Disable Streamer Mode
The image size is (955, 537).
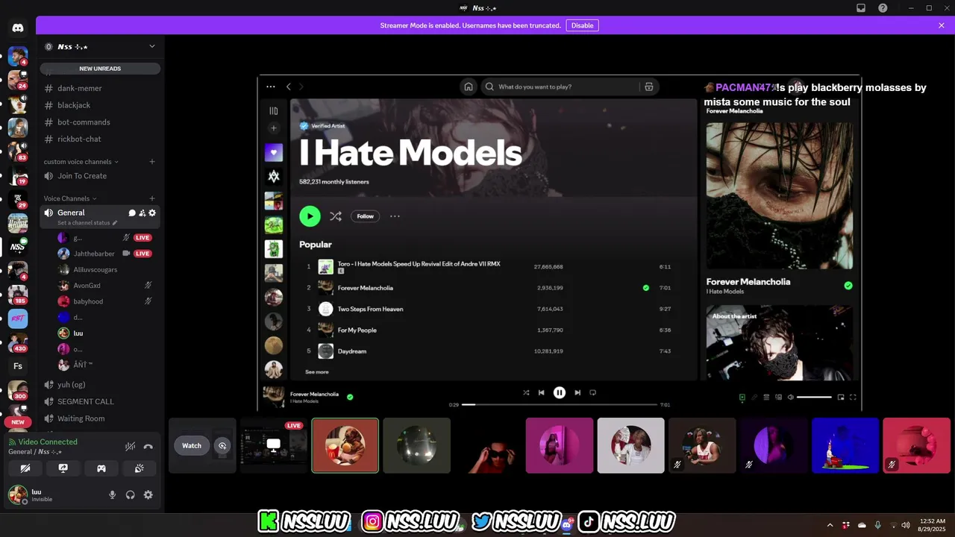coord(582,25)
